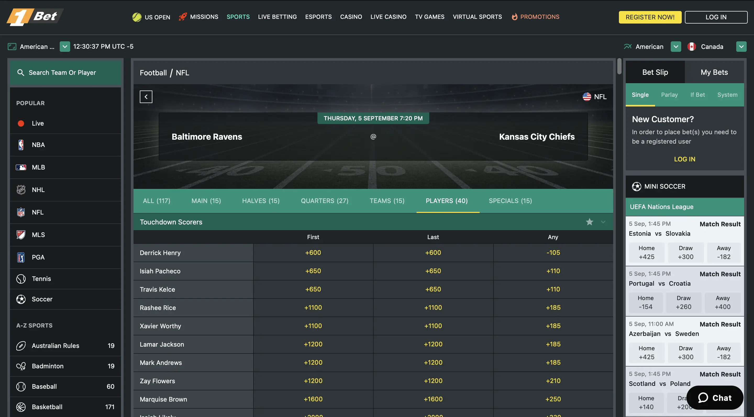Click the REGISTER NOW! button
The width and height of the screenshot is (754, 417).
pos(650,17)
